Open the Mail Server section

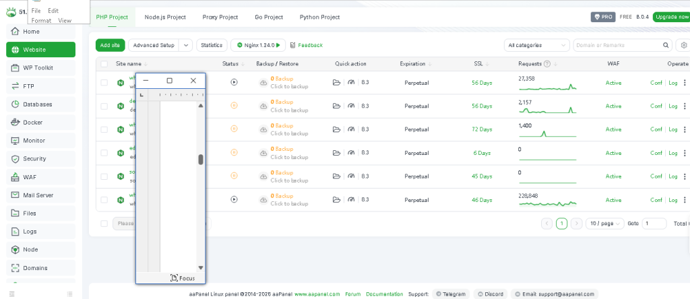click(x=40, y=195)
